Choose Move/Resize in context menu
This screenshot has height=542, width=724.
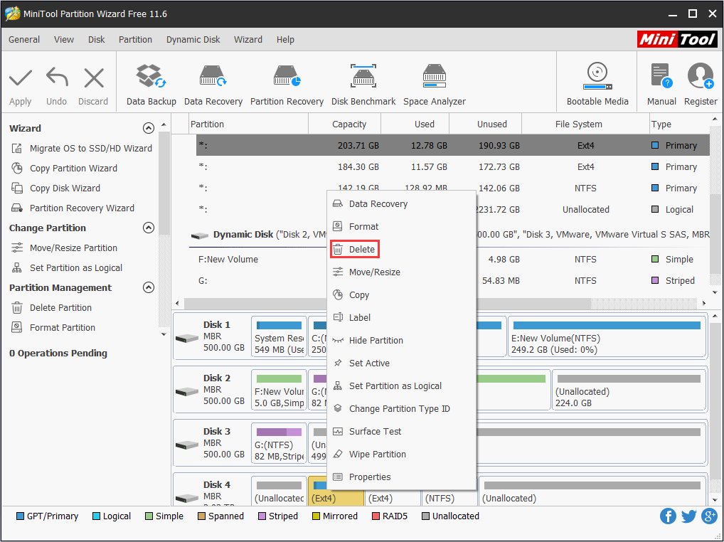[401, 272]
